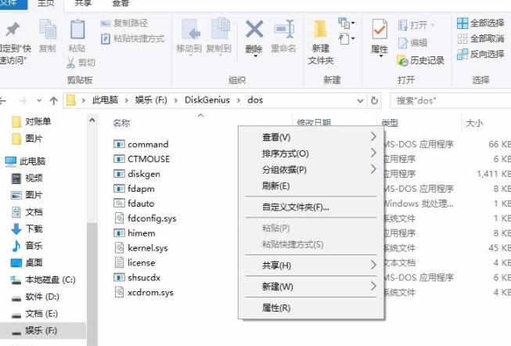511x346 pixels.
Task: Click the search "dos" input box
Action: point(451,101)
